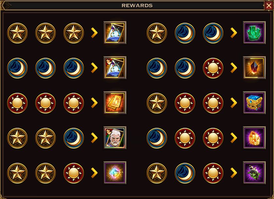Select the rainbow prism gem reward
Image resolution: width=274 pixels, height=199 pixels.
[115, 173]
